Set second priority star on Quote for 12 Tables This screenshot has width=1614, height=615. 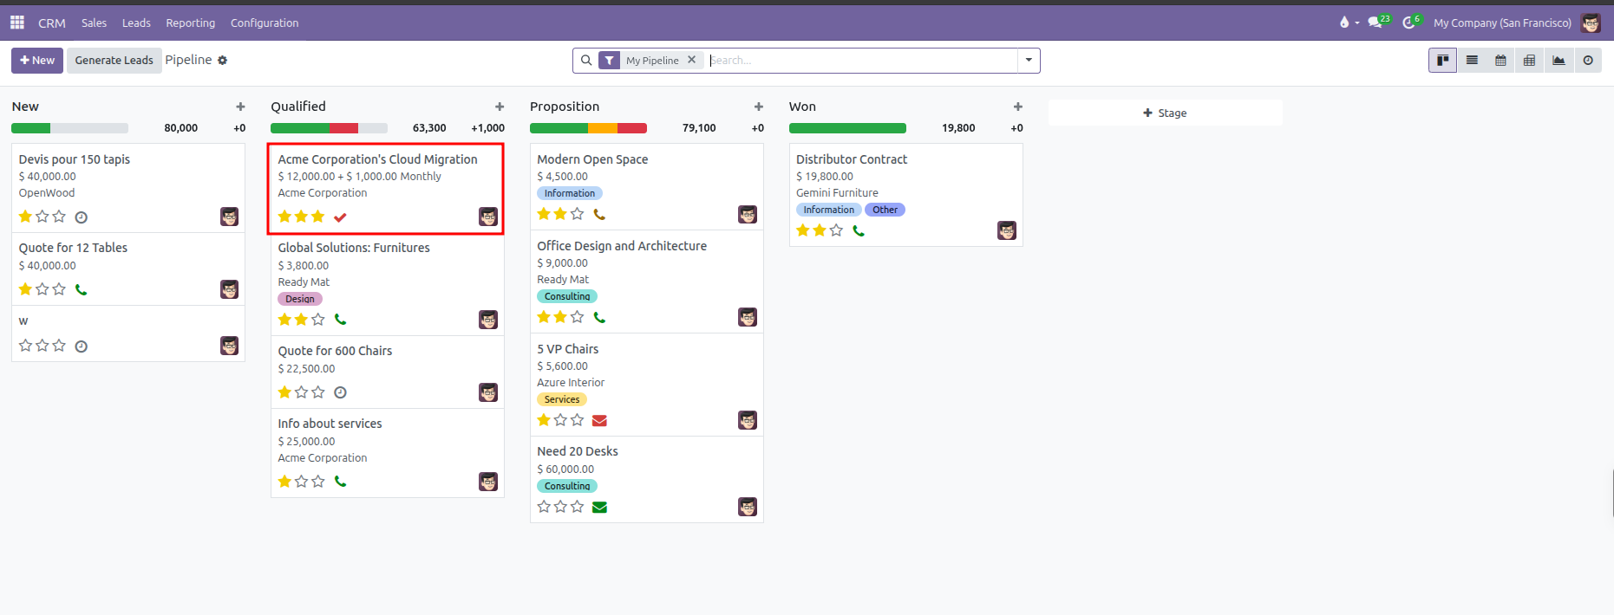coord(42,289)
